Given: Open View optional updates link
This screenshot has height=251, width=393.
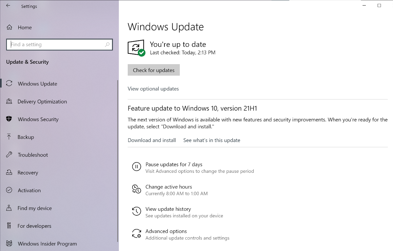Looking at the screenshot, I should tap(153, 89).
